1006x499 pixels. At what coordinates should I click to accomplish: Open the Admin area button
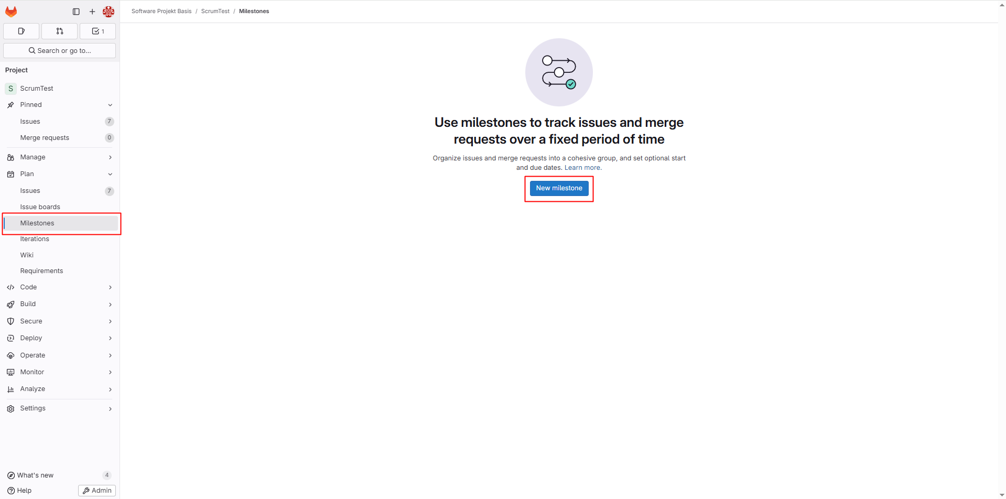click(97, 491)
